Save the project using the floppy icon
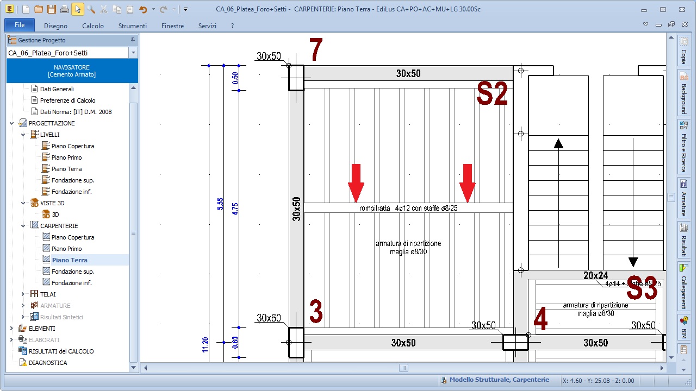The image size is (697, 391). (52, 9)
